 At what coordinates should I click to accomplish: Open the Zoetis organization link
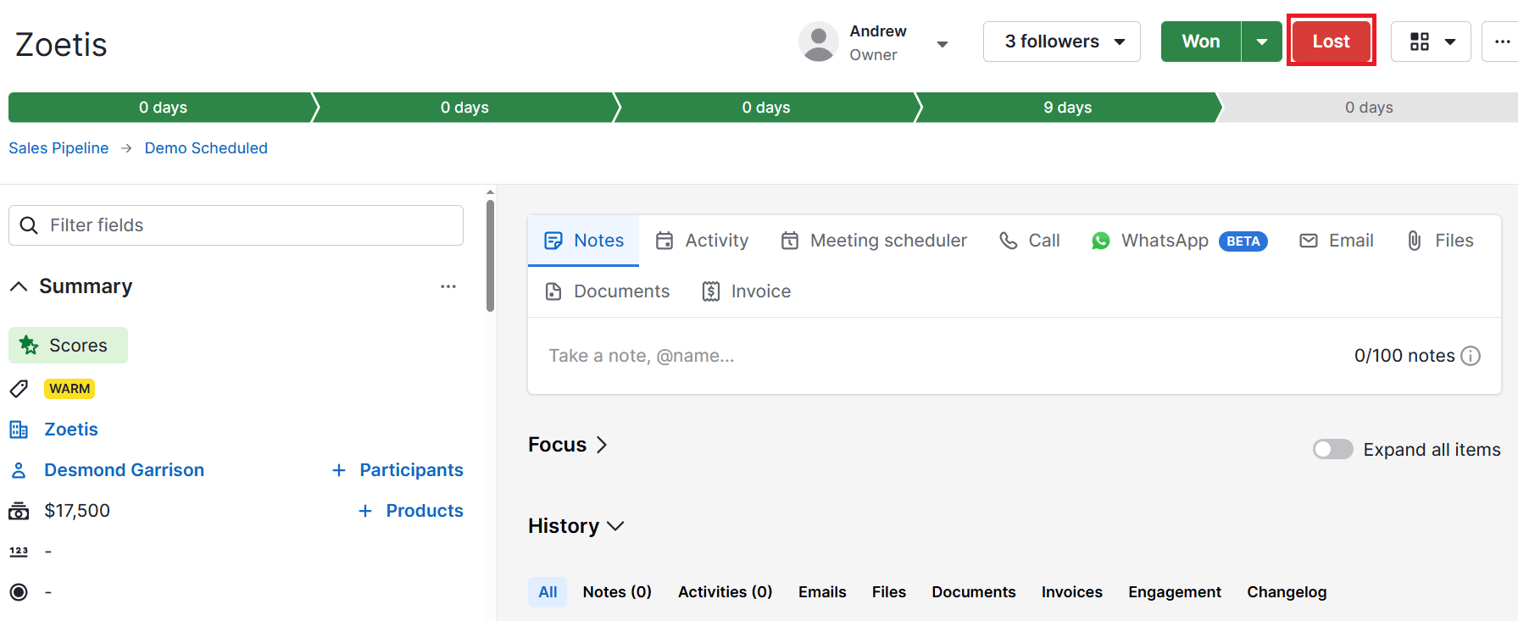tap(71, 430)
